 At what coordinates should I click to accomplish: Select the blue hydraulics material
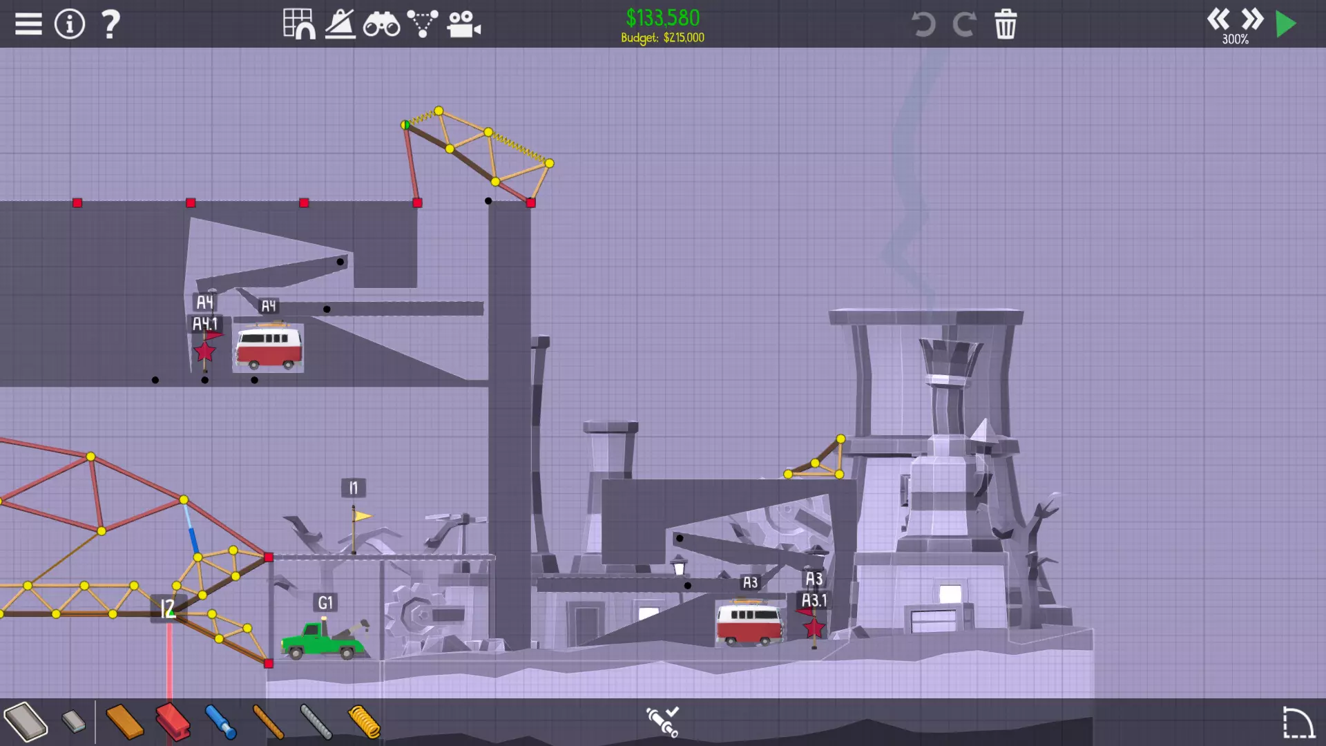click(221, 722)
